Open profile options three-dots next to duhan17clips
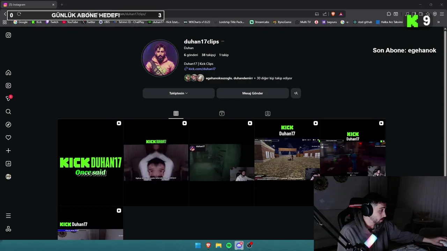The image size is (447, 251). coord(223,41)
